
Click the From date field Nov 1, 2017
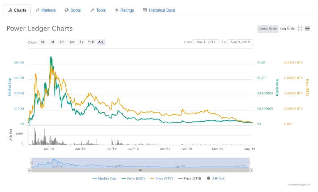pyautogui.click(x=206, y=42)
